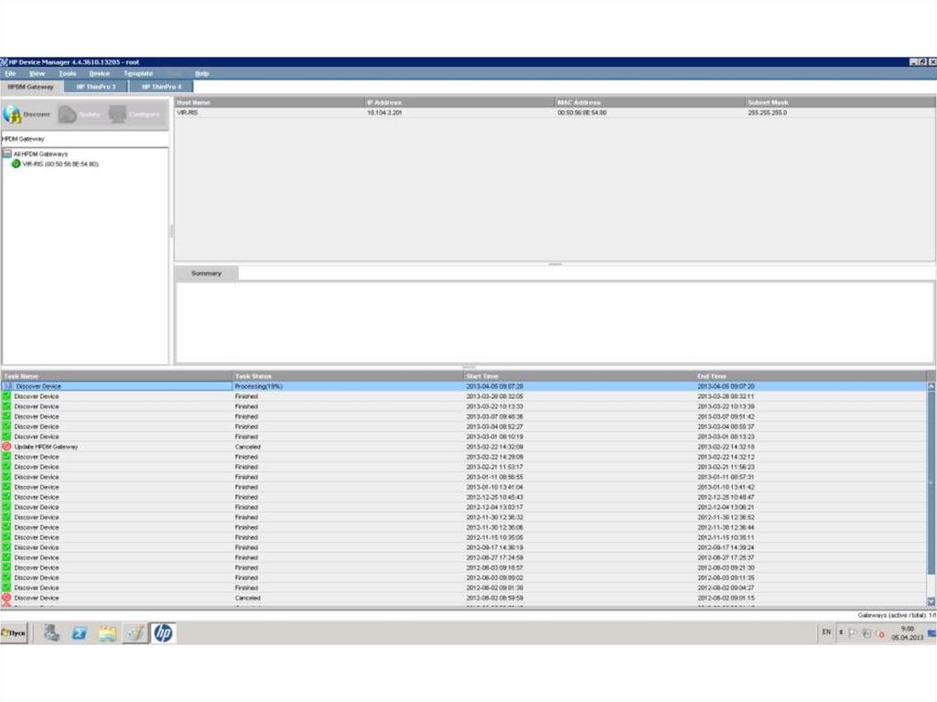Click the task list scroll down arrow
937x702 pixels.
click(x=931, y=601)
